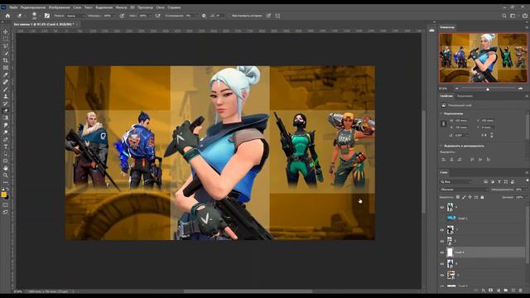The image size is (530, 298).
Task: Open the brush settings panel icon
Action: click(47, 16)
